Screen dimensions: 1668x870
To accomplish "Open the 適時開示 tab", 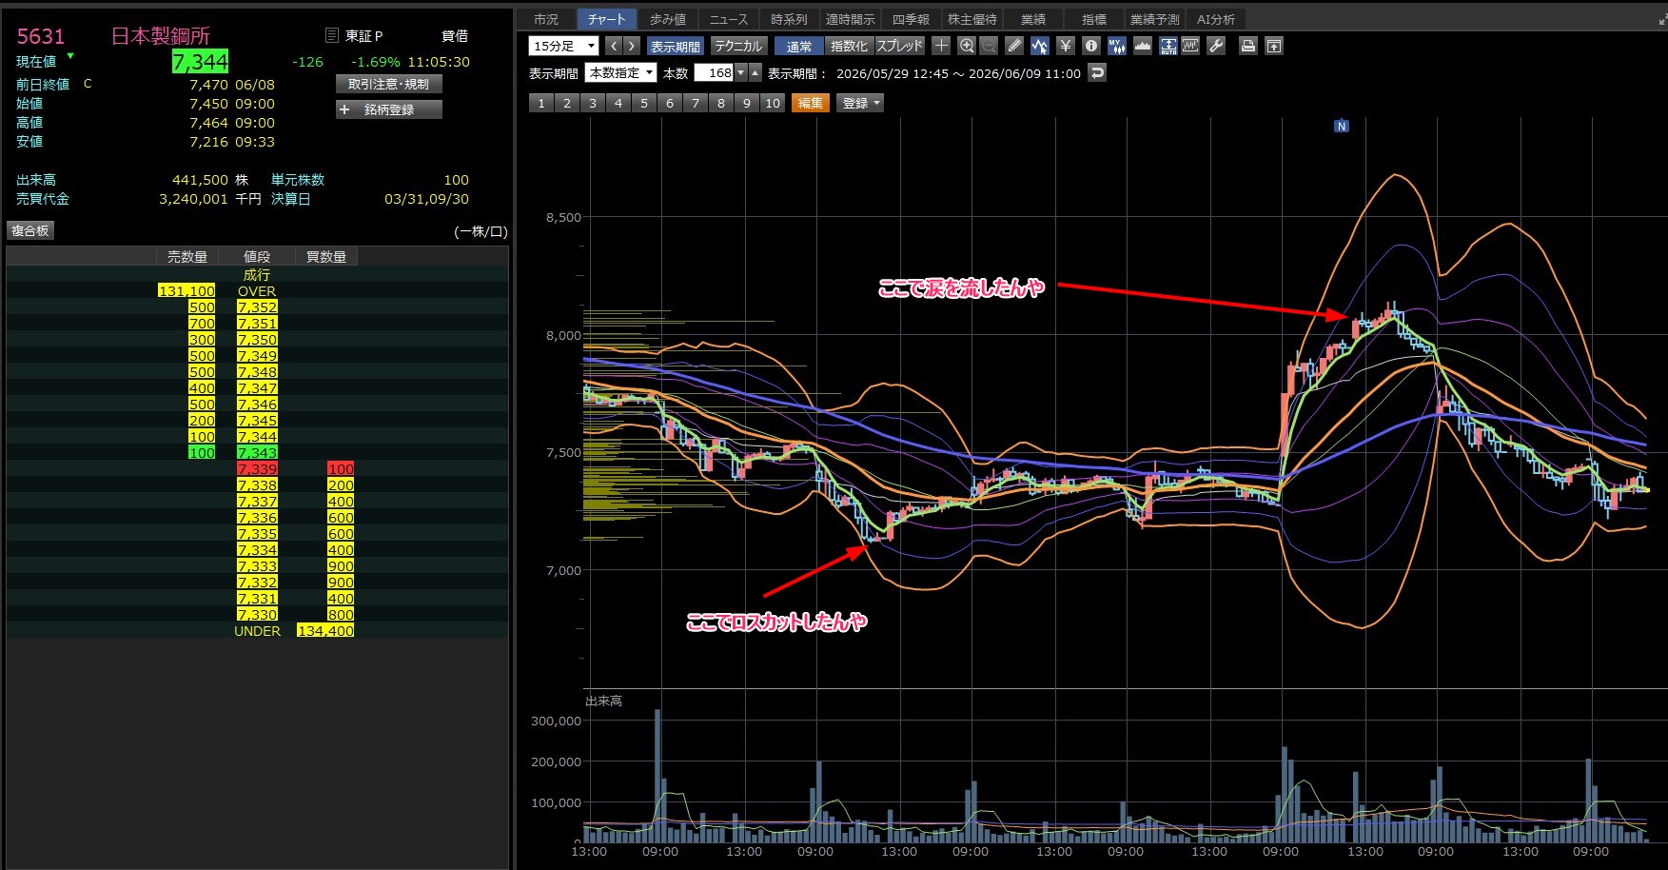I will pos(850,19).
